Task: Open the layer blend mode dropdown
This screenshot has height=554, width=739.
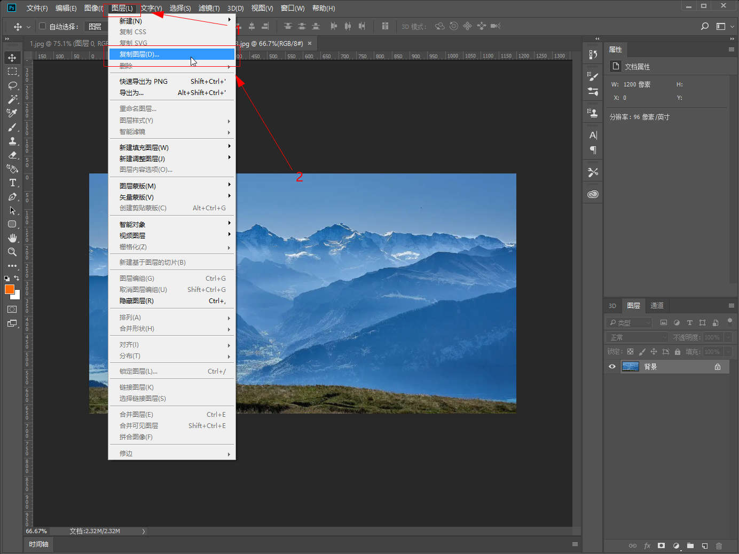Action: [x=638, y=337]
